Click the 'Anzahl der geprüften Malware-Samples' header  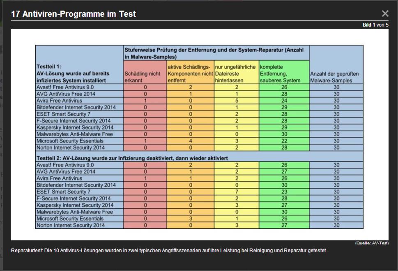pos(336,65)
